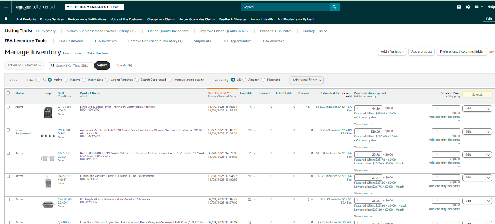Screen dimensions: 495x224
Task: Open the Lubriplate Vacuum-Pump Oil product name
Action: pyautogui.click(x=117, y=176)
